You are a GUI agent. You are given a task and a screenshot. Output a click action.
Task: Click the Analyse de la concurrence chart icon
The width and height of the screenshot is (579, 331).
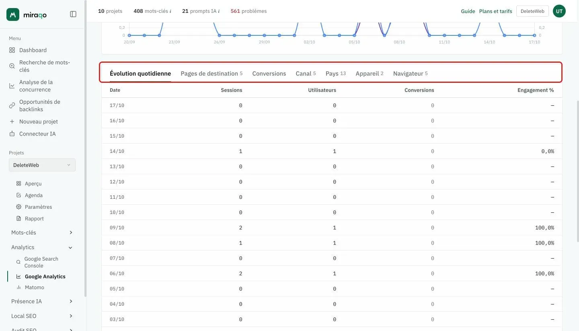tap(12, 86)
